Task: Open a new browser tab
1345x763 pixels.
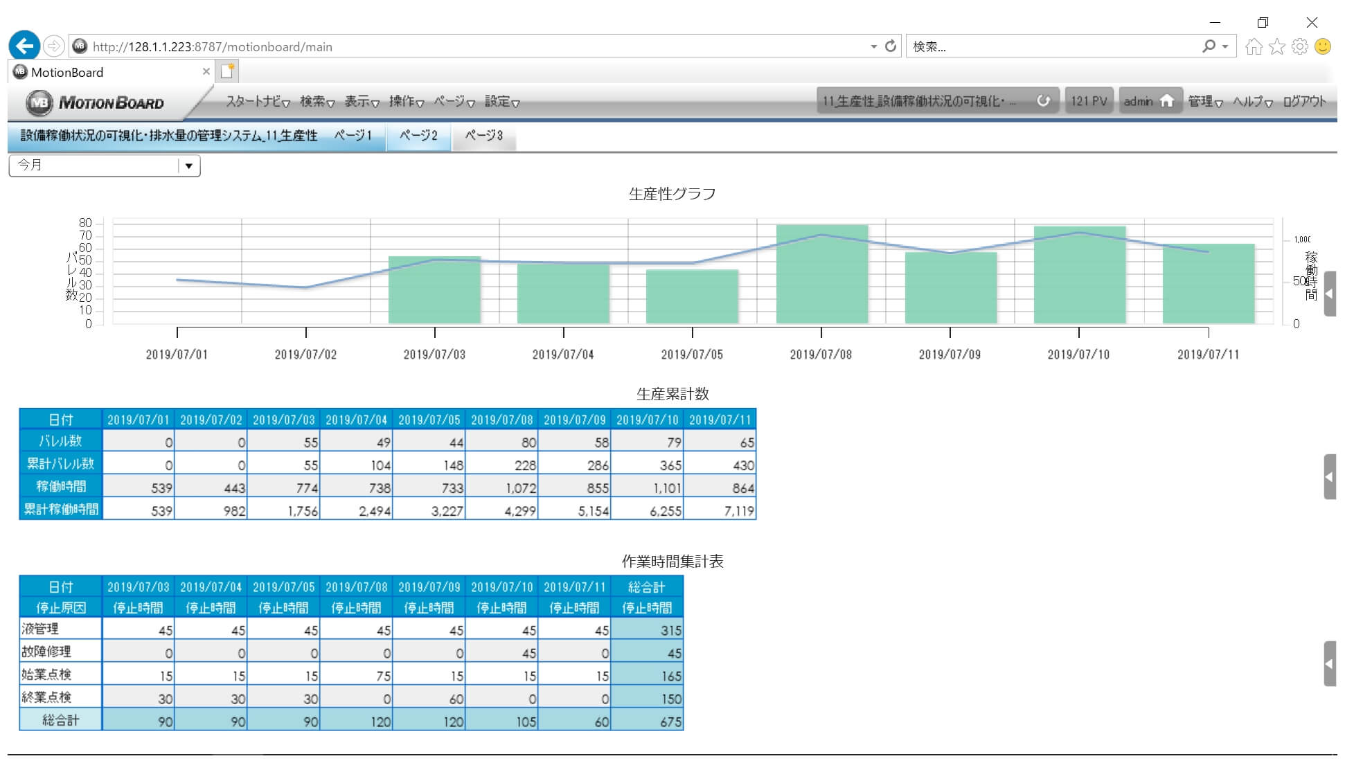Action: pyautogui.click(x=227, y=71)
